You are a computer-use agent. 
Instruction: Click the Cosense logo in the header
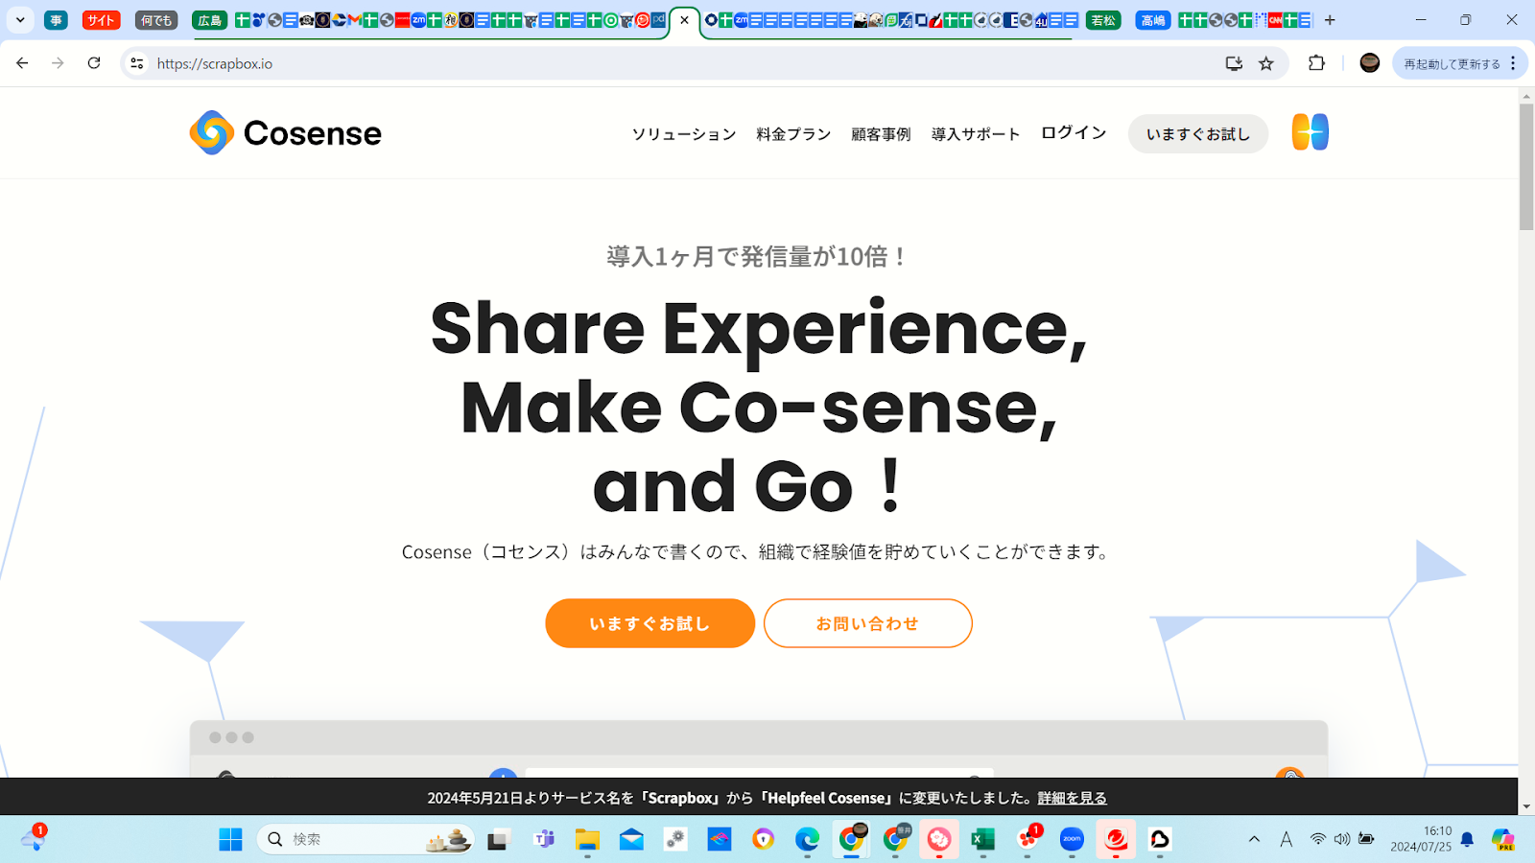[x=285, y=132]
